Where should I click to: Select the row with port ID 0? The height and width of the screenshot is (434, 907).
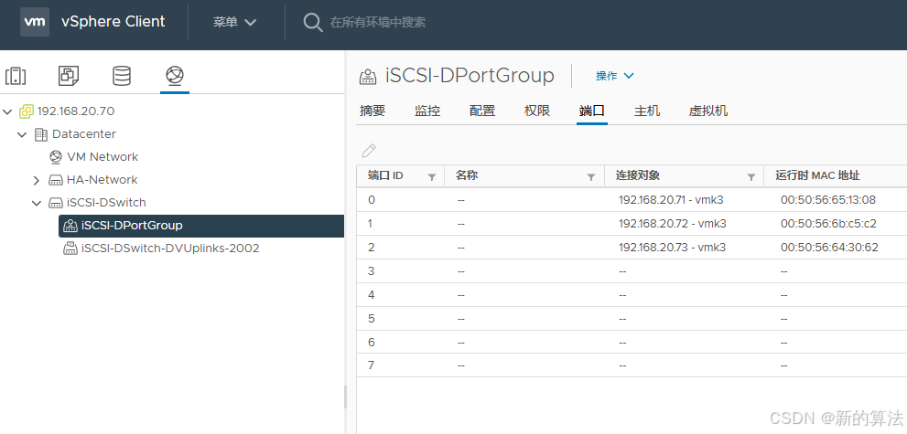point(632,200)
